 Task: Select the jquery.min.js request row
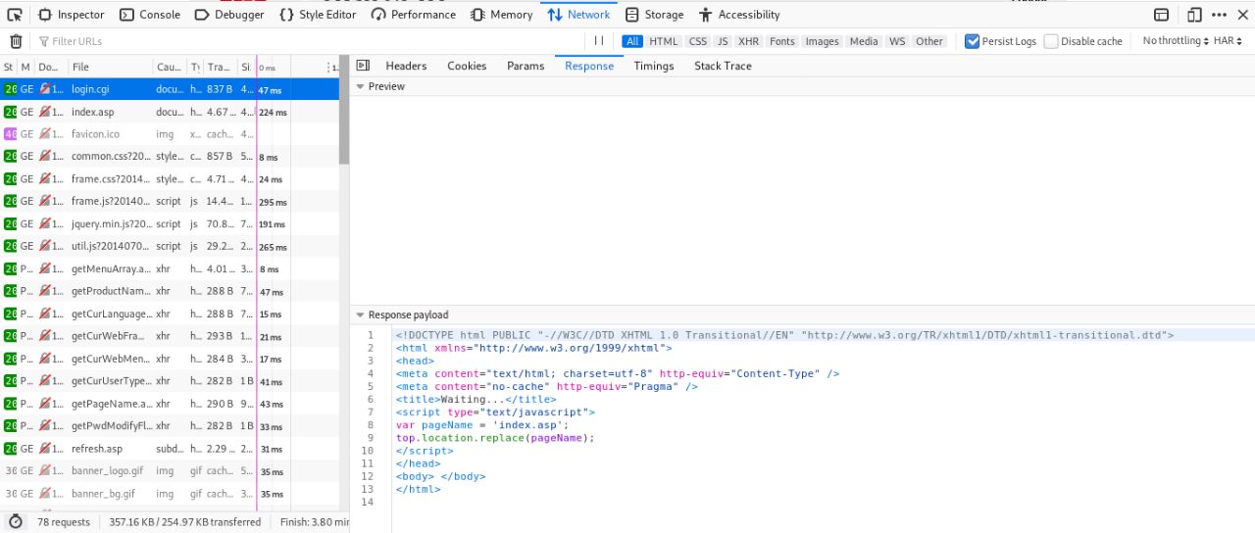click(170, 223)
